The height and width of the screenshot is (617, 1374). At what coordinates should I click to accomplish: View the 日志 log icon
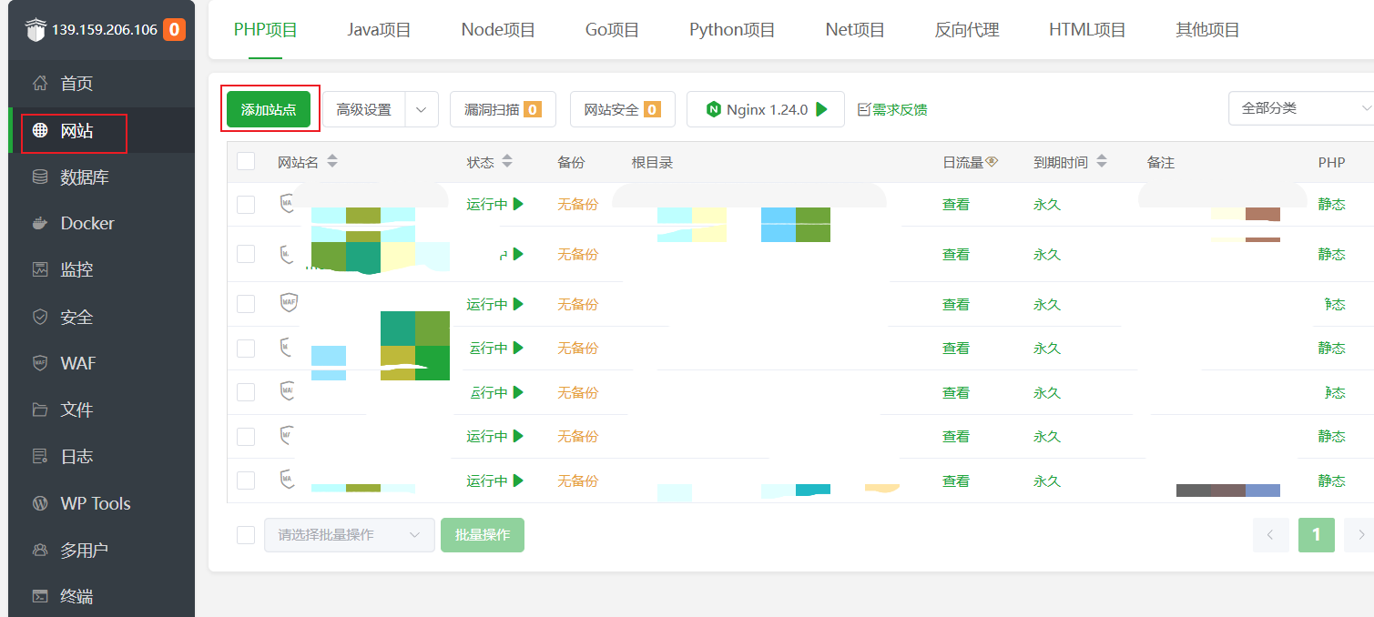point(40,456)
